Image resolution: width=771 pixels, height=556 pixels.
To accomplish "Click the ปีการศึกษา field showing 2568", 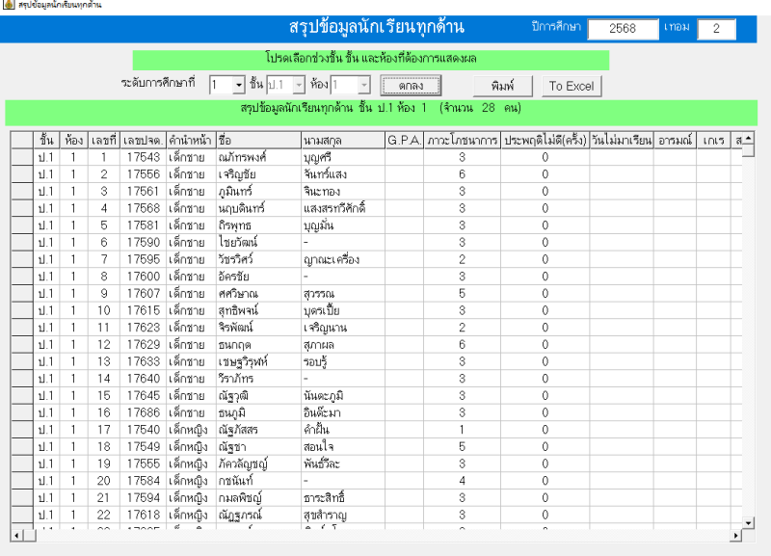I will [x=622, y=29].
